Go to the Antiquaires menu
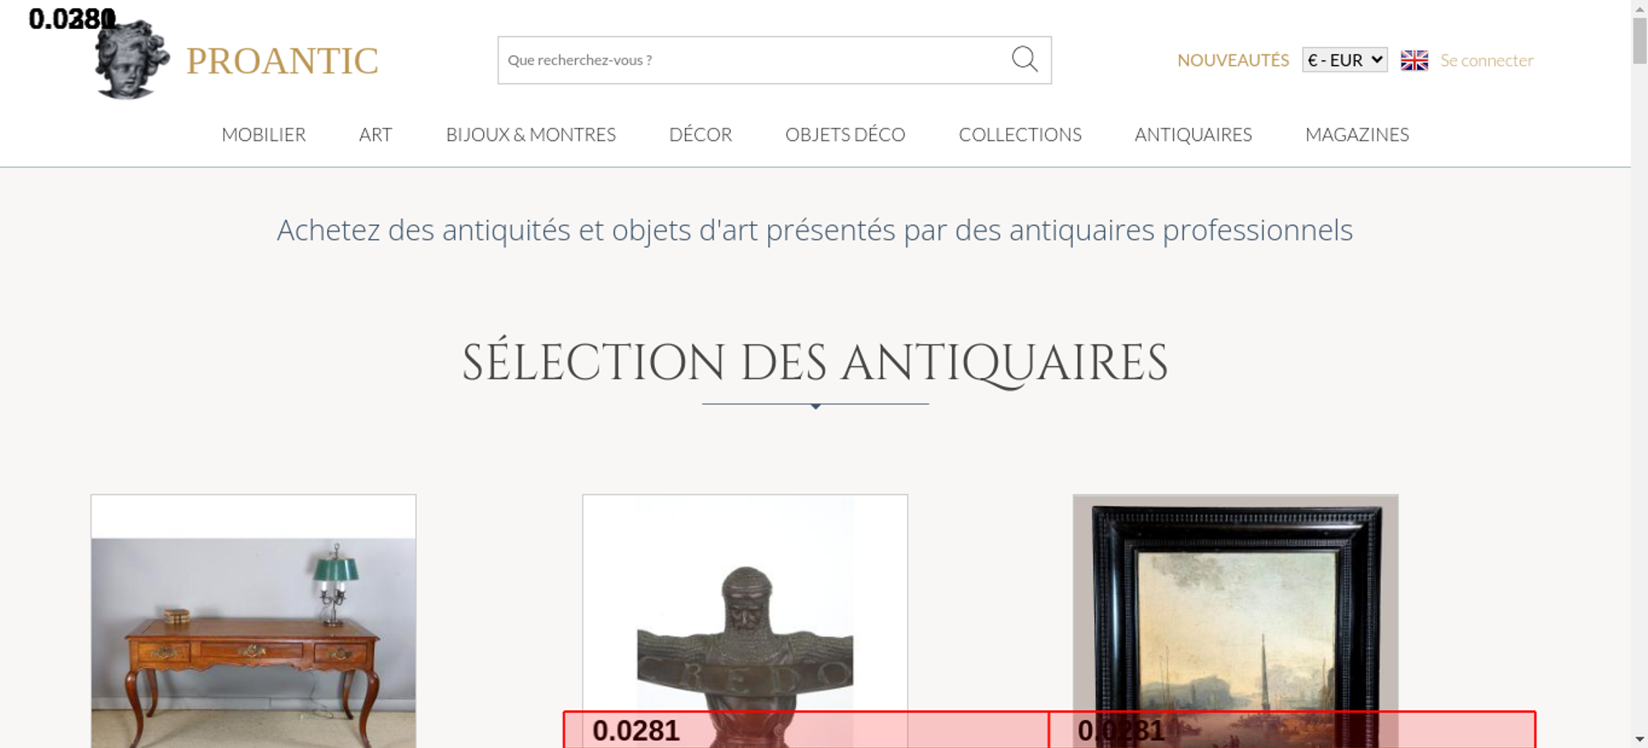1648x748 pixels. click(1192, 134)
